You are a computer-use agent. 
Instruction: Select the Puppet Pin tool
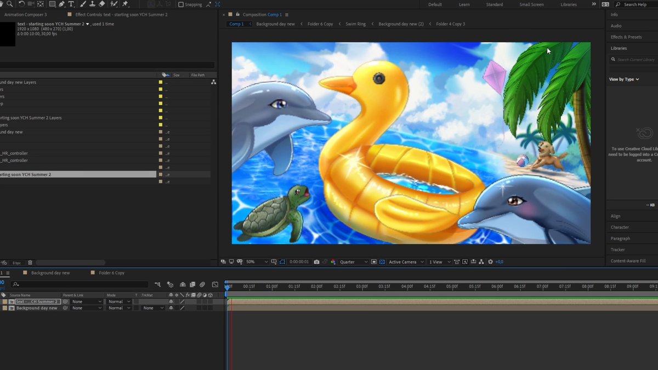click(126, 4)
